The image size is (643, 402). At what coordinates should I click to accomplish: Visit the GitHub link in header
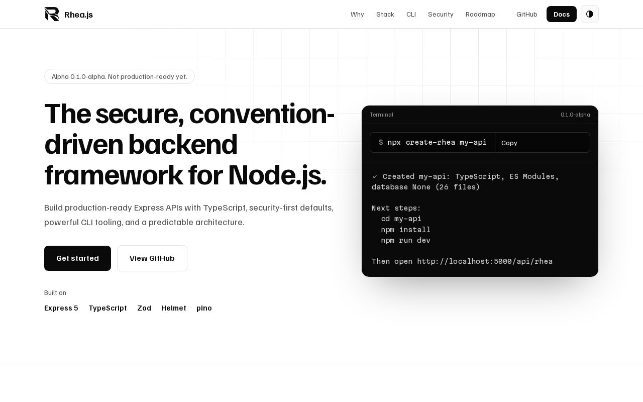(x=527, y=14)
